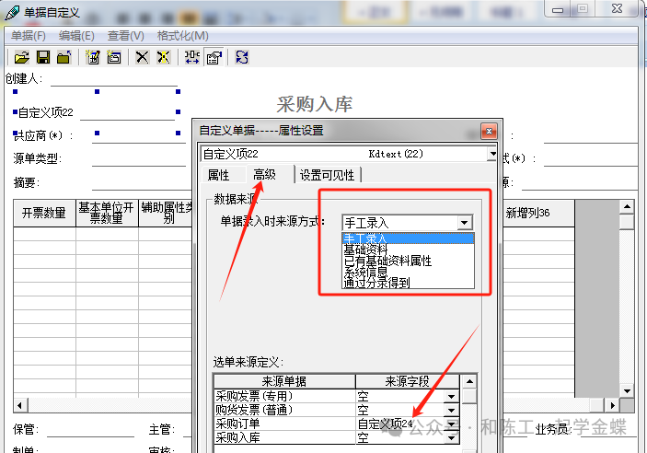Expand source field dropdown for 采购发票(专用)

pyautogui.click(x=451, y=397)
